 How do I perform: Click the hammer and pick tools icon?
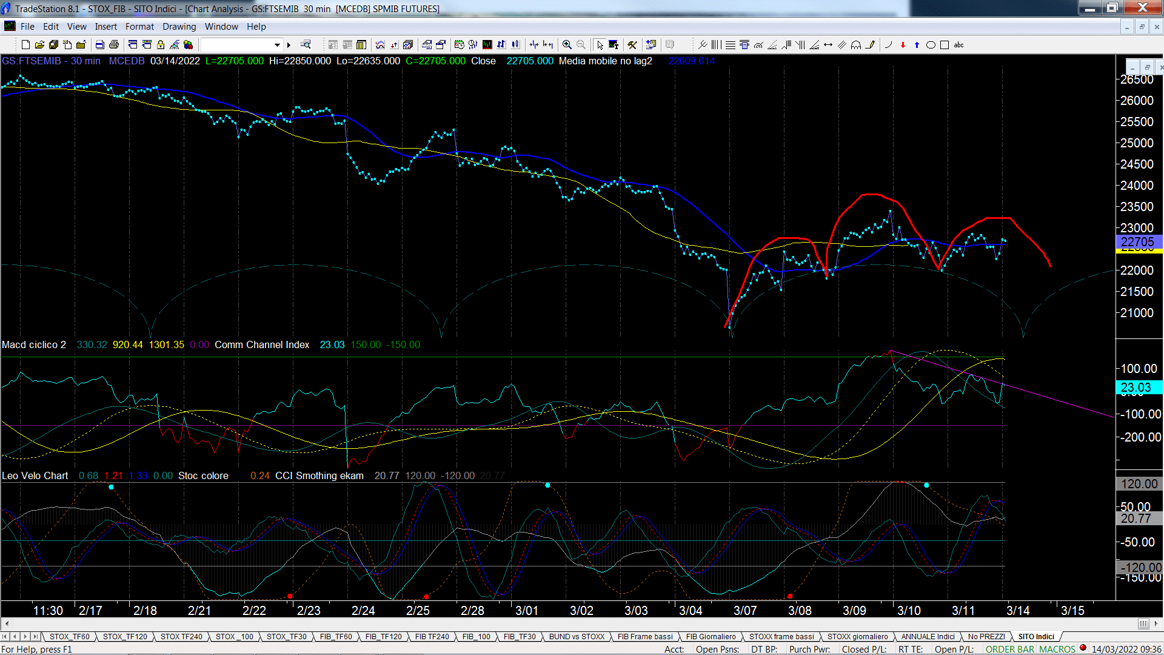(632, 45)
